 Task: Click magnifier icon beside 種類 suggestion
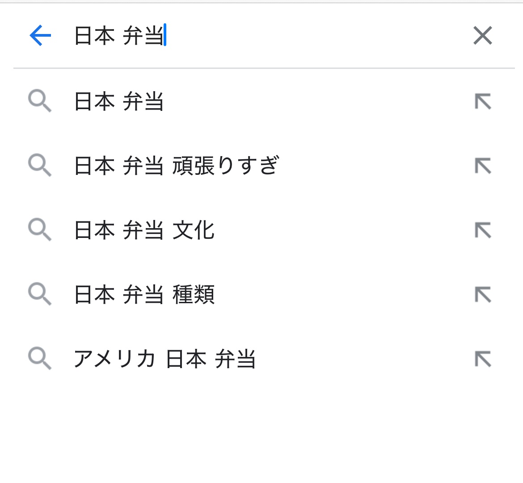(x=40, y=294)
